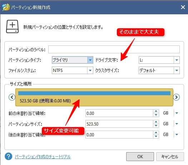The image size is (188, 165).
Task: Confirm with the OK button
Action: 140,157
